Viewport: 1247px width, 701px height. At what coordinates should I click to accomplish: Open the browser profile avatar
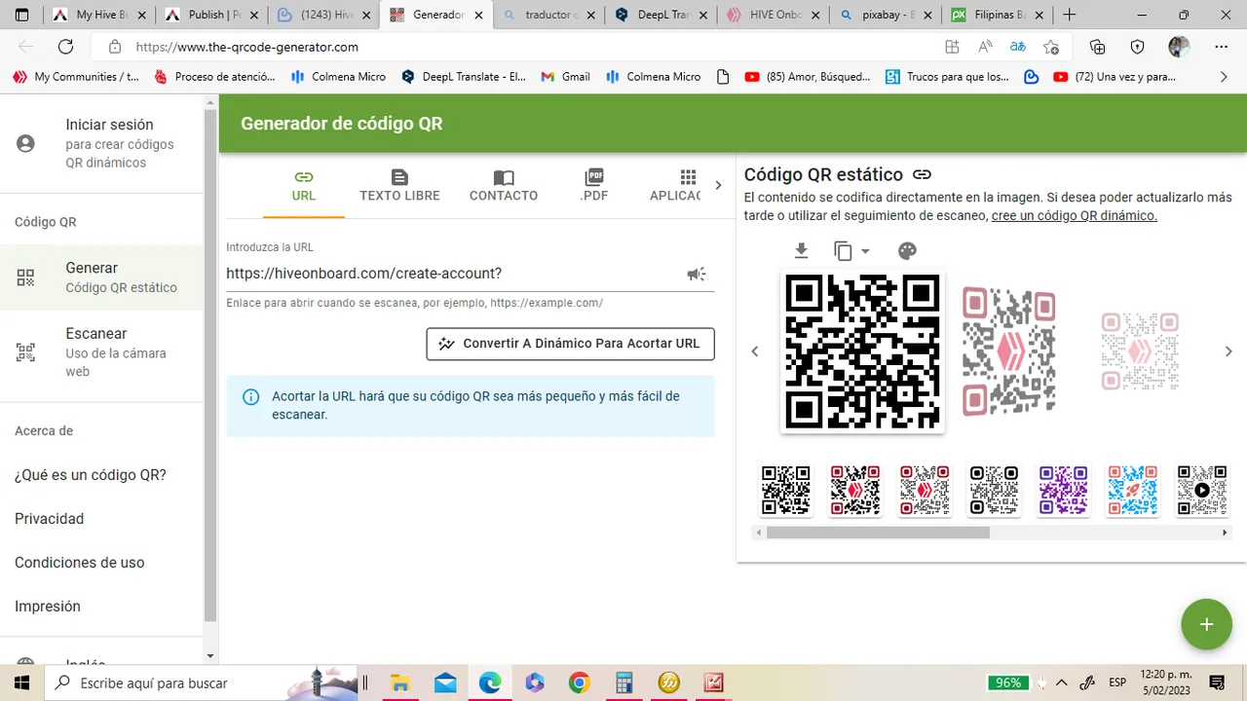point(1179,47)
